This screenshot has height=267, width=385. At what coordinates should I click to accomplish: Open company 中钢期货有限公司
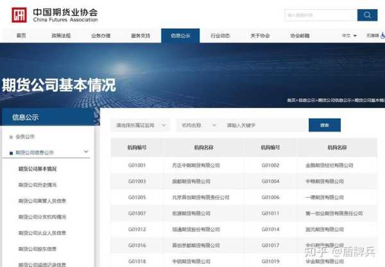point(191,261)
